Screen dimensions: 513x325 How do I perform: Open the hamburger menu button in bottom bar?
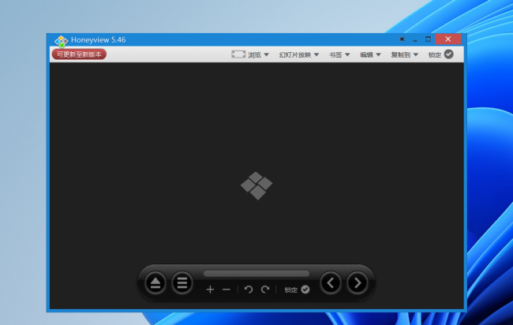coord(182,283)
